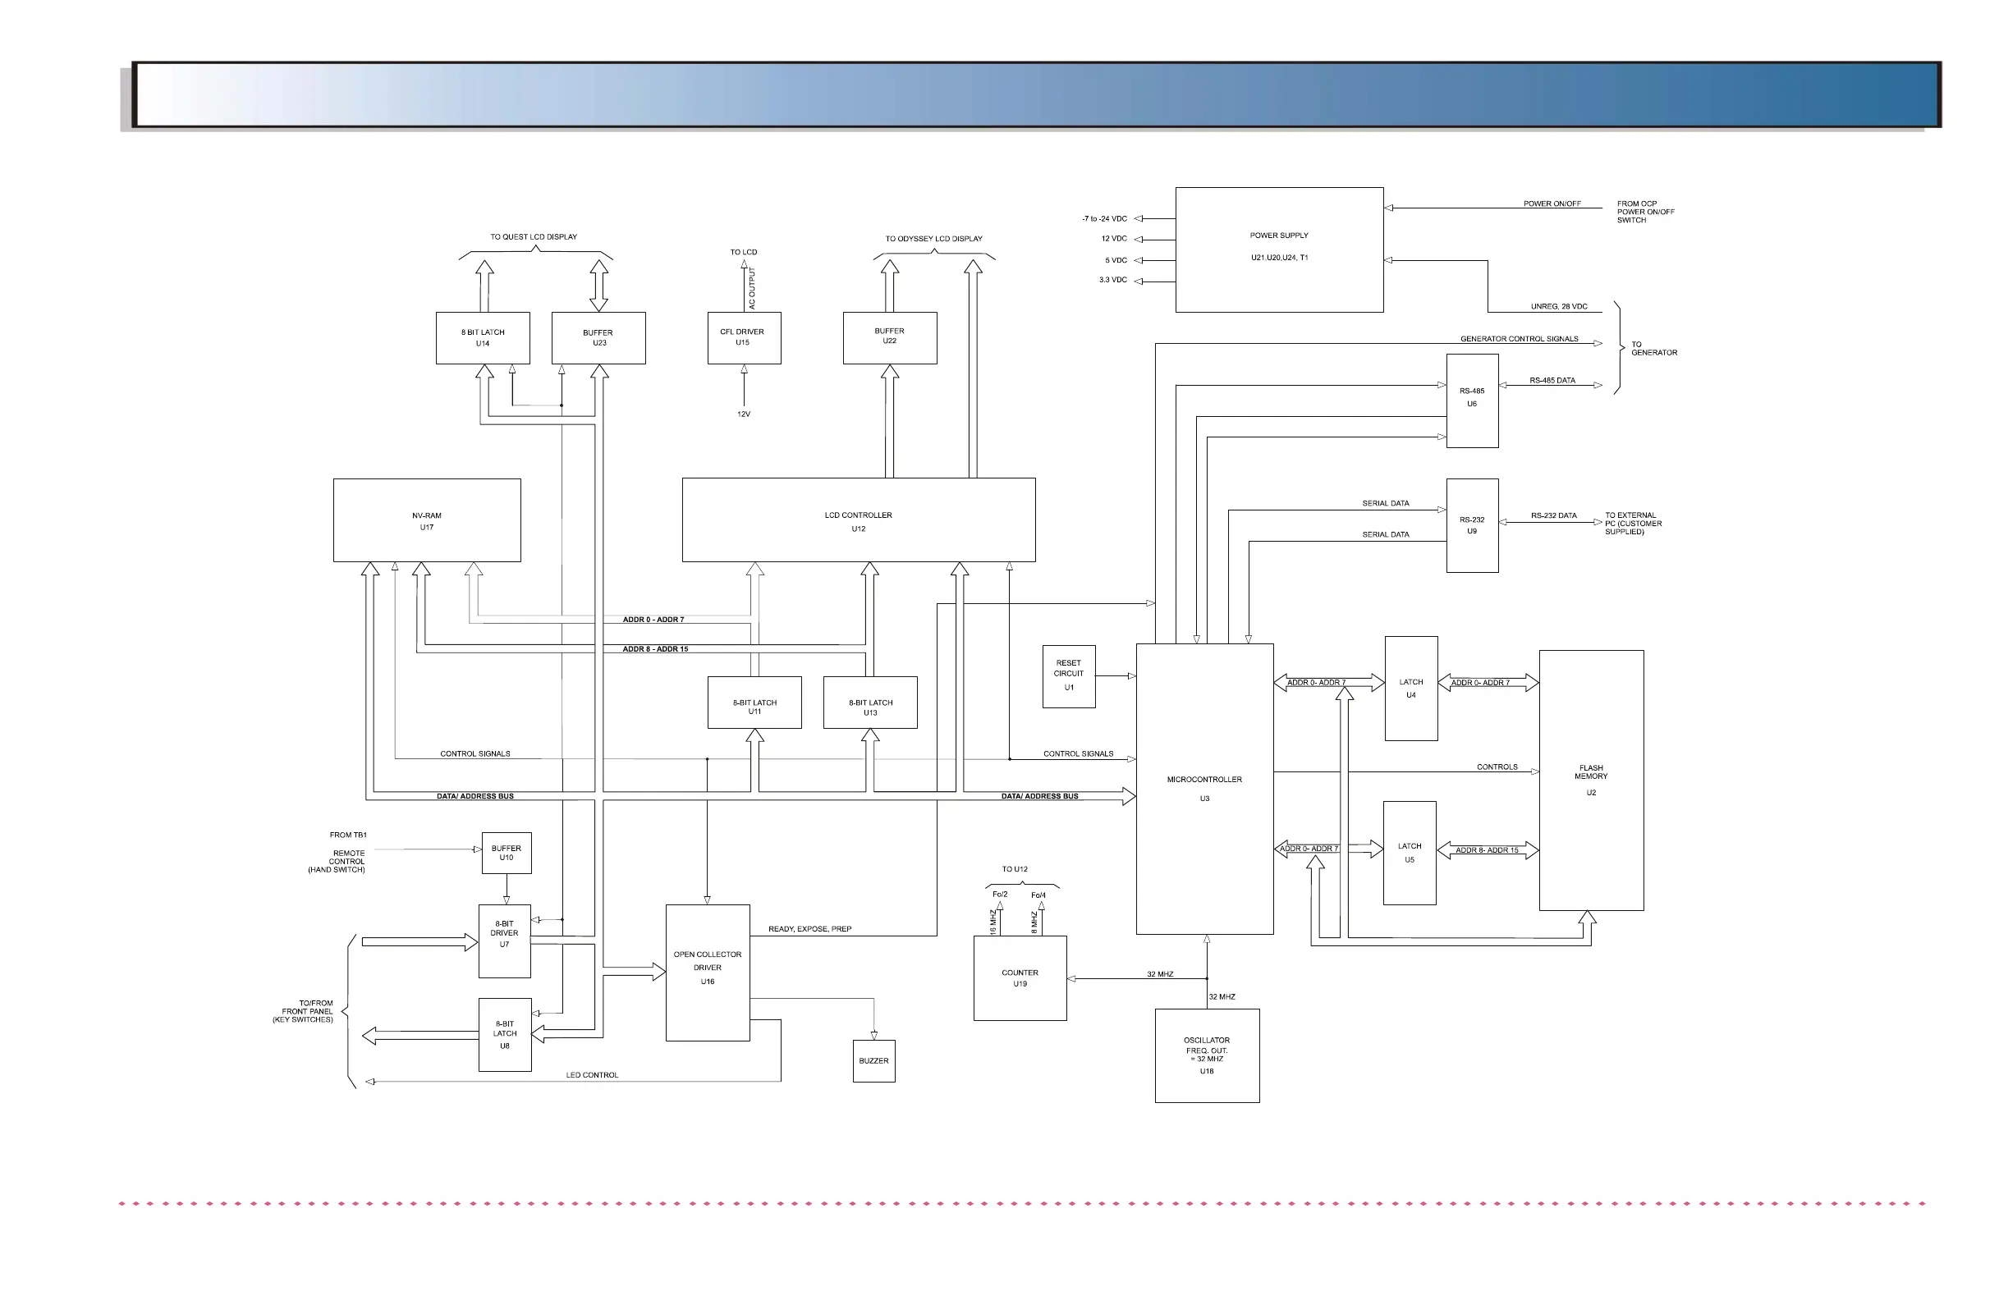Image resolution: width=2008 pixels, height=1300 pixels.
Task: Select the NV-RAM U17 block
Action: click(x=427, y=520)
